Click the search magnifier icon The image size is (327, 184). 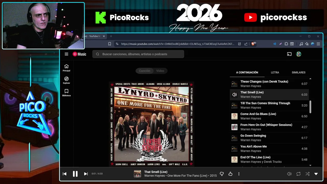click(x=98, y=54)
